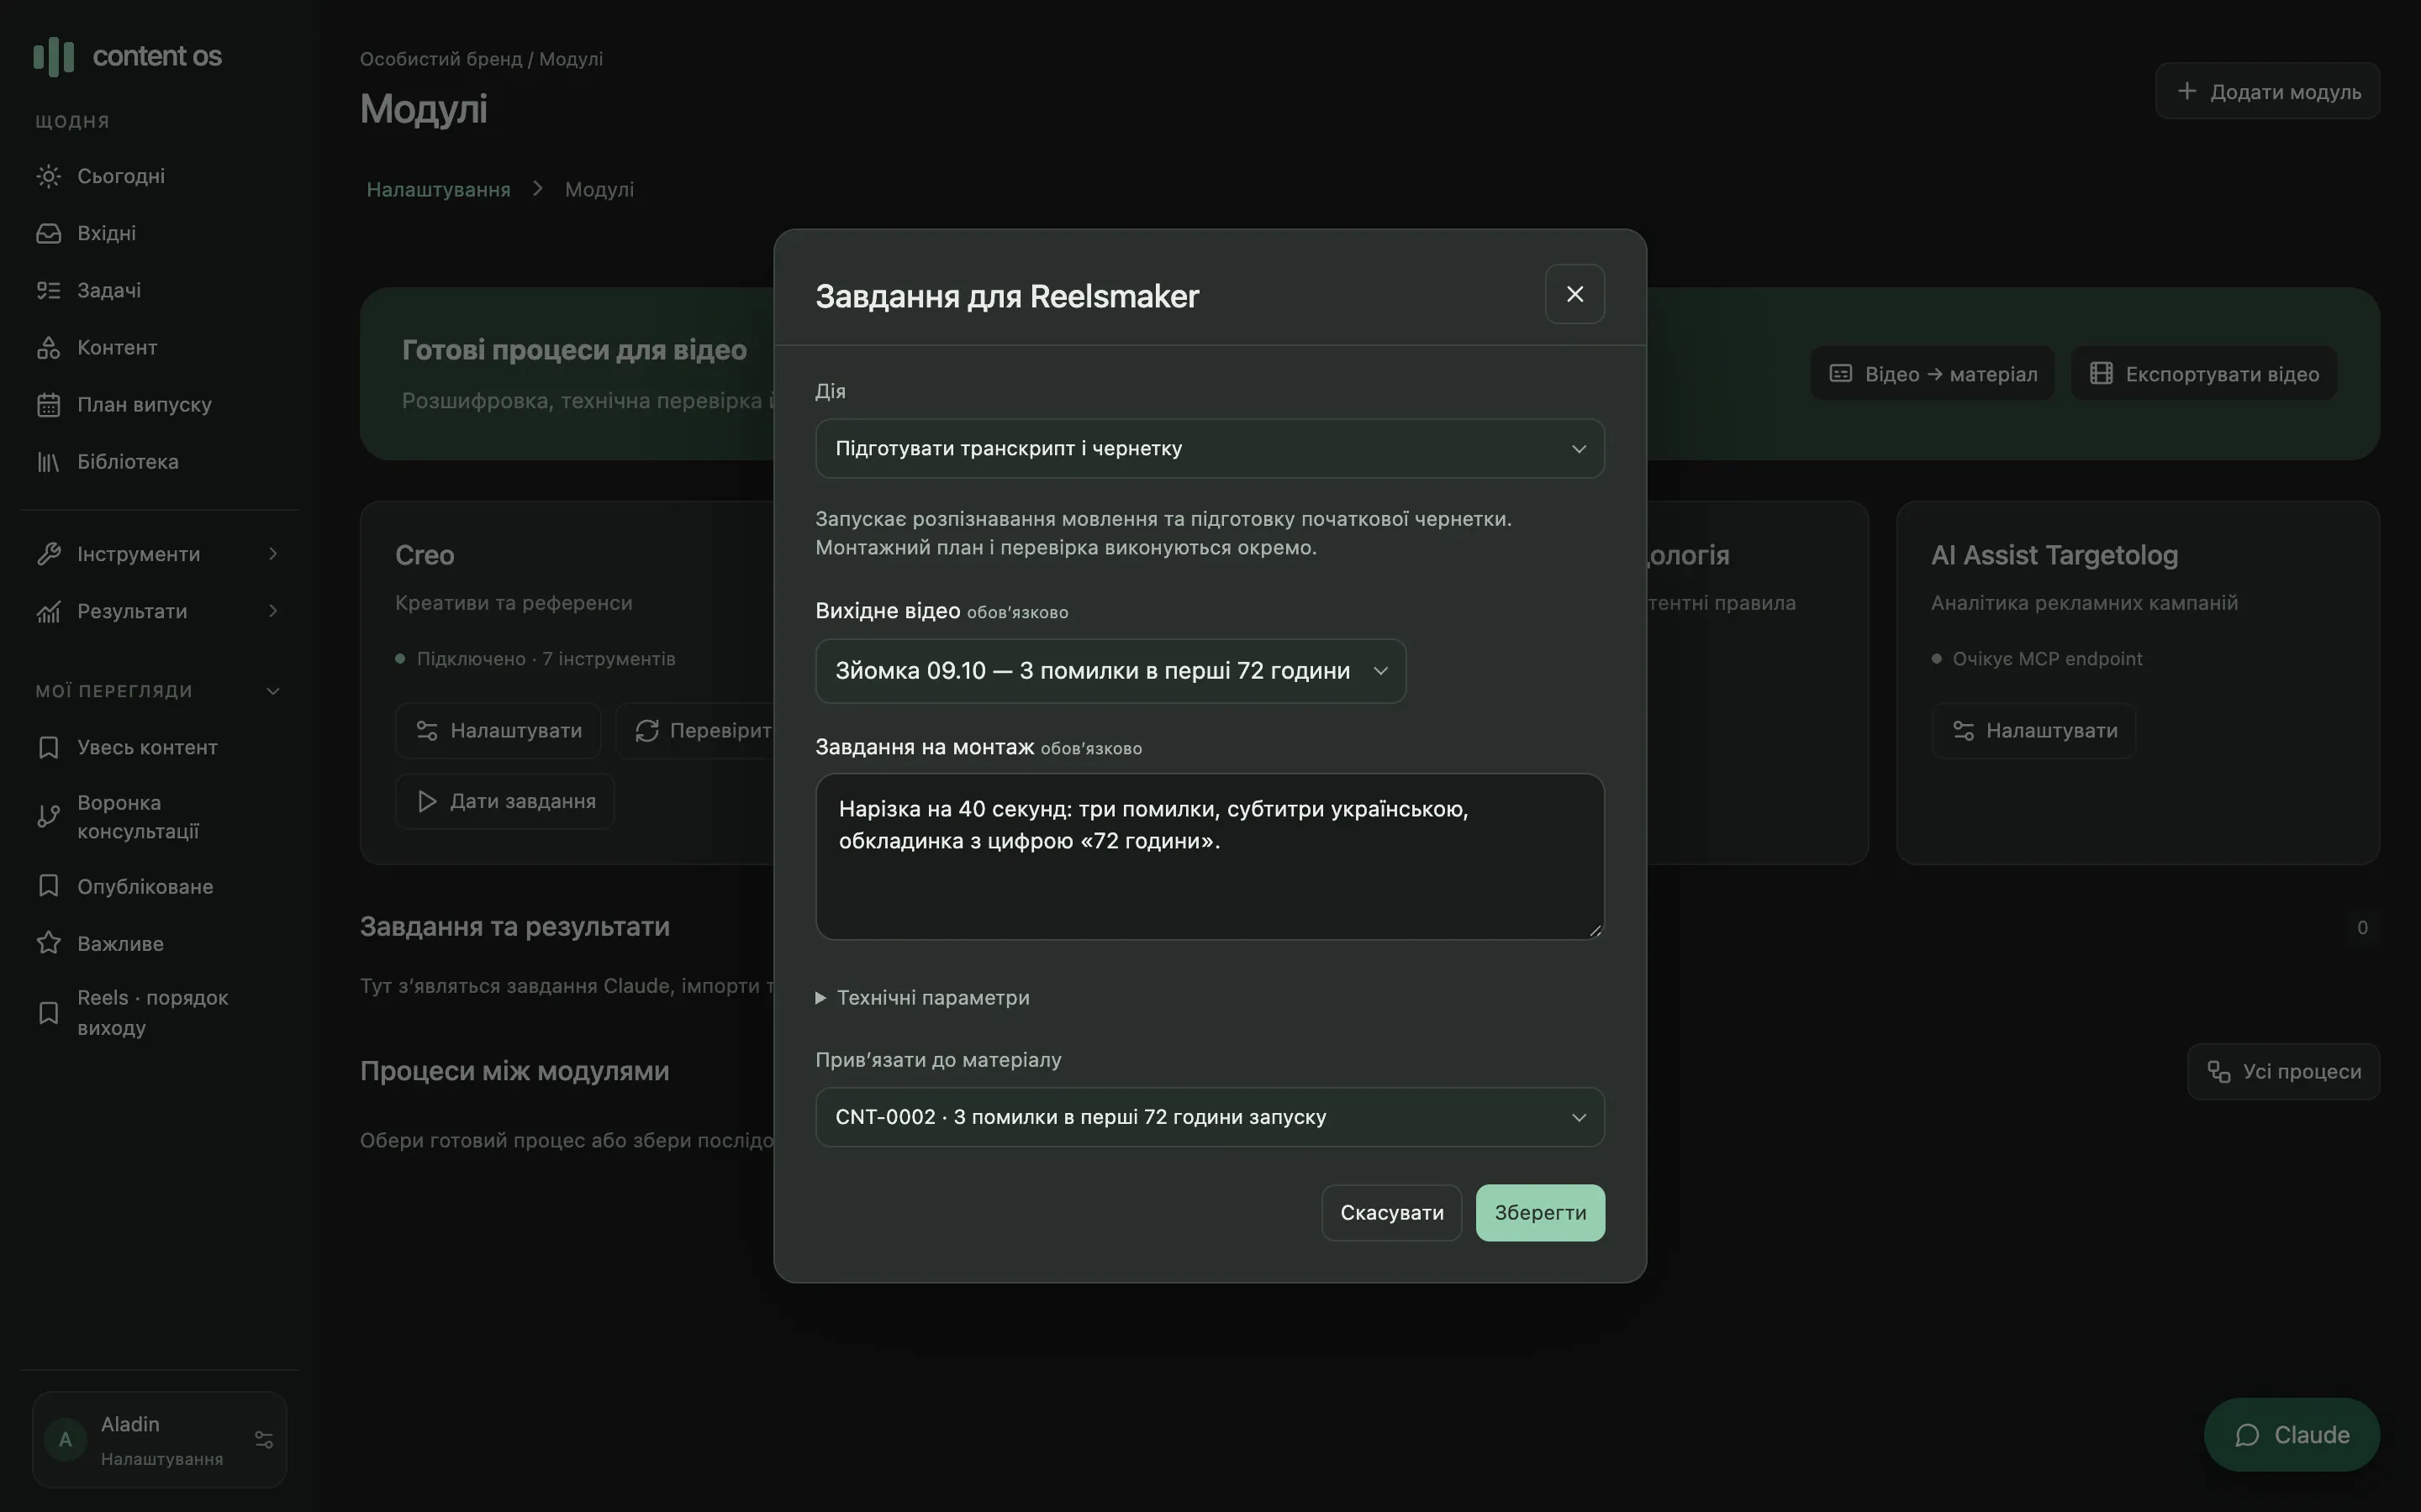Expand the Результати submenu chevron

tap(273, 611)
